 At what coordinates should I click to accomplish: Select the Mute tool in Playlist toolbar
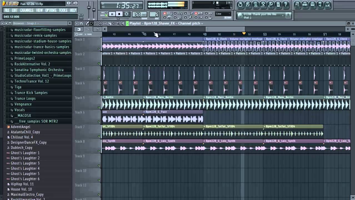pos(100,23)
